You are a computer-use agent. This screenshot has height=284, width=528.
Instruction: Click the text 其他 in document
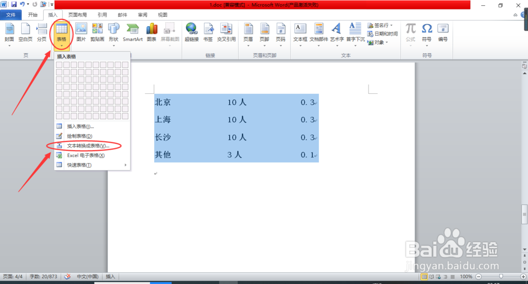coord(163,154)
